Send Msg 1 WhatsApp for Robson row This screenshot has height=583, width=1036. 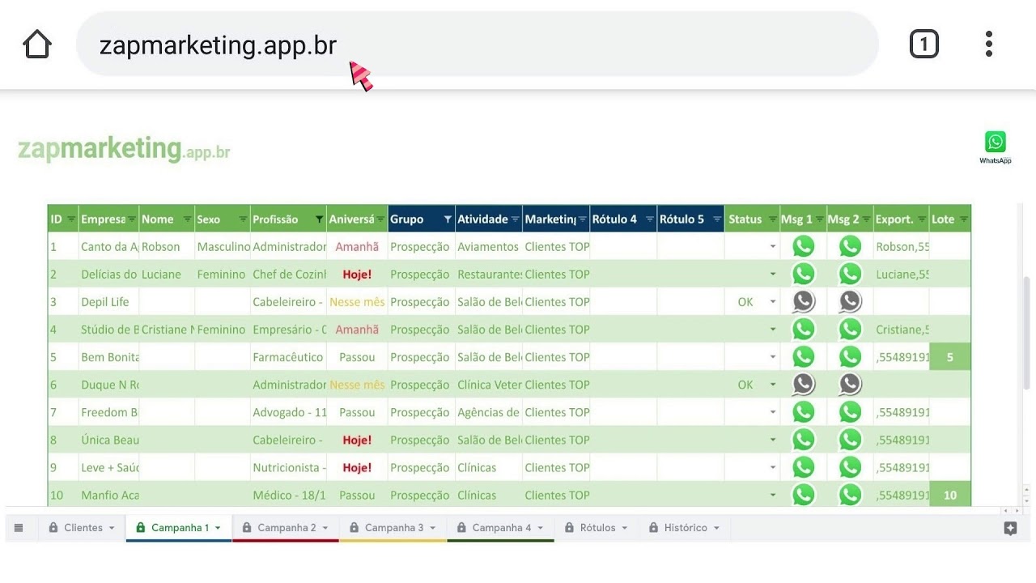click(x=803, y=246)
